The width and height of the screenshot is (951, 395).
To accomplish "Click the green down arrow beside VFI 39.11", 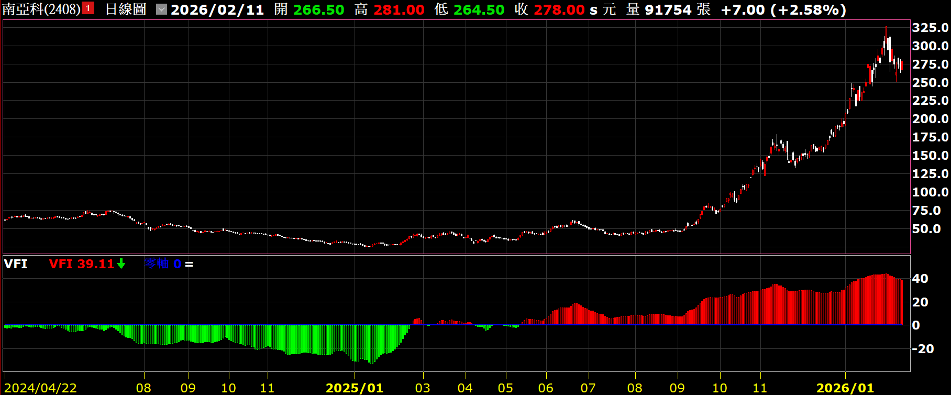I will pyautogui.click(x=121, y=264).
